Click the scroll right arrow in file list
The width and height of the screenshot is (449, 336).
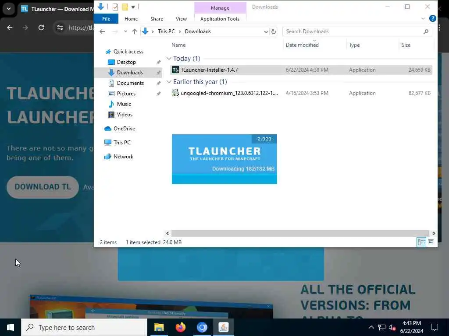pyautogui.click(x=434, y=234)
